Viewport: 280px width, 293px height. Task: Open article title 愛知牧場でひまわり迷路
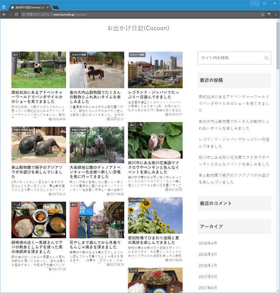coord(154,240)
